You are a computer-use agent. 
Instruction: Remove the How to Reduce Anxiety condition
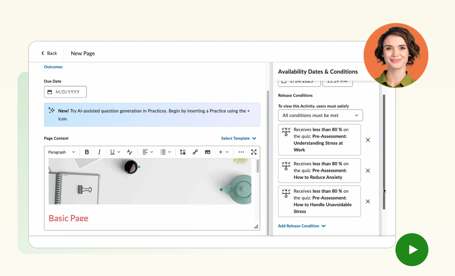point(368,171)
